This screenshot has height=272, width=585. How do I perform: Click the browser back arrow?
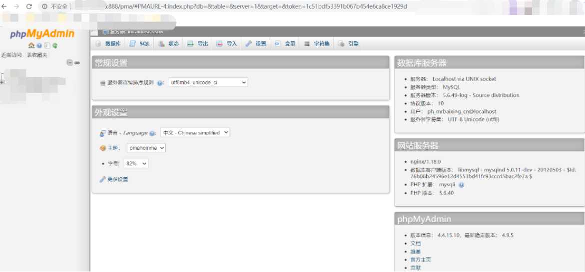[x=5, y=6]
